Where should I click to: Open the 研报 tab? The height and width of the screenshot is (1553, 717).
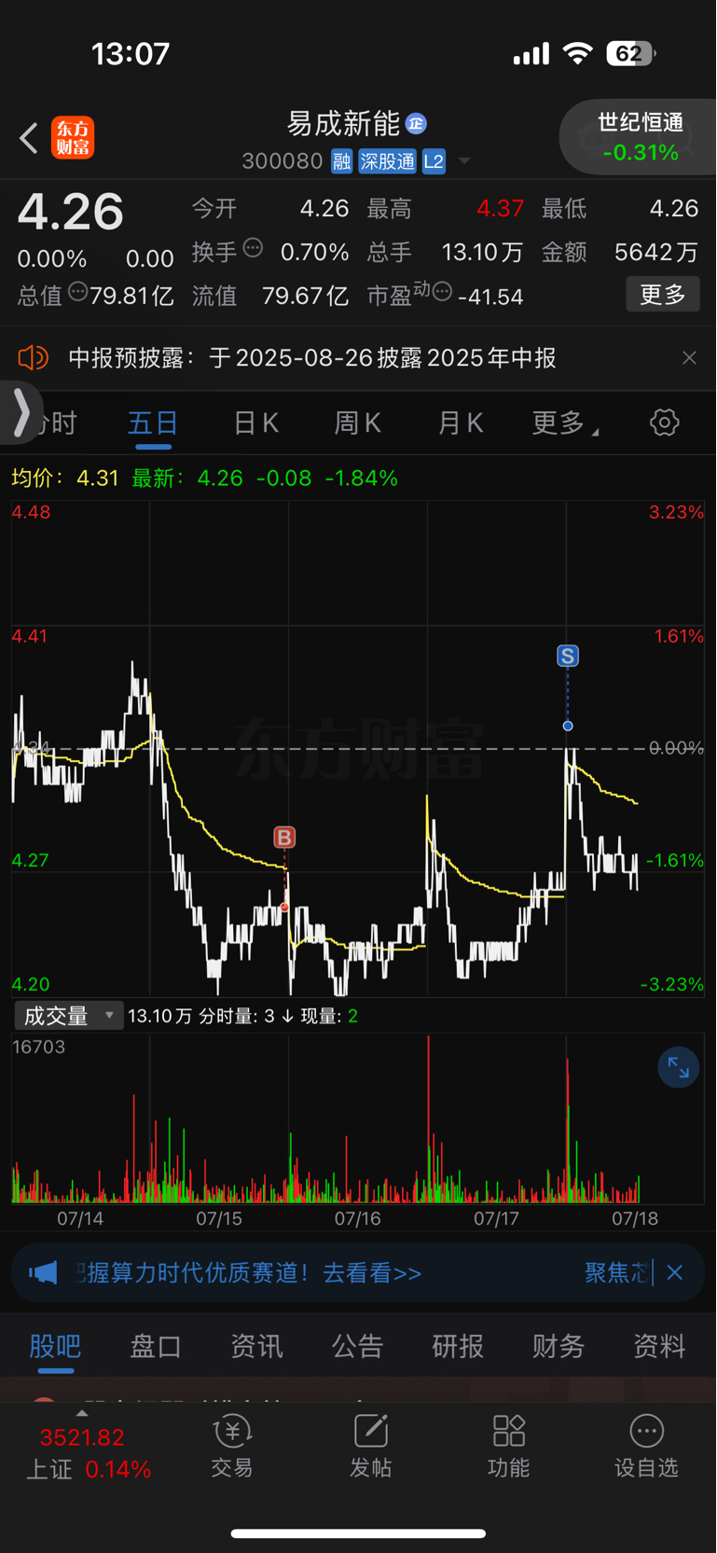458,1346
